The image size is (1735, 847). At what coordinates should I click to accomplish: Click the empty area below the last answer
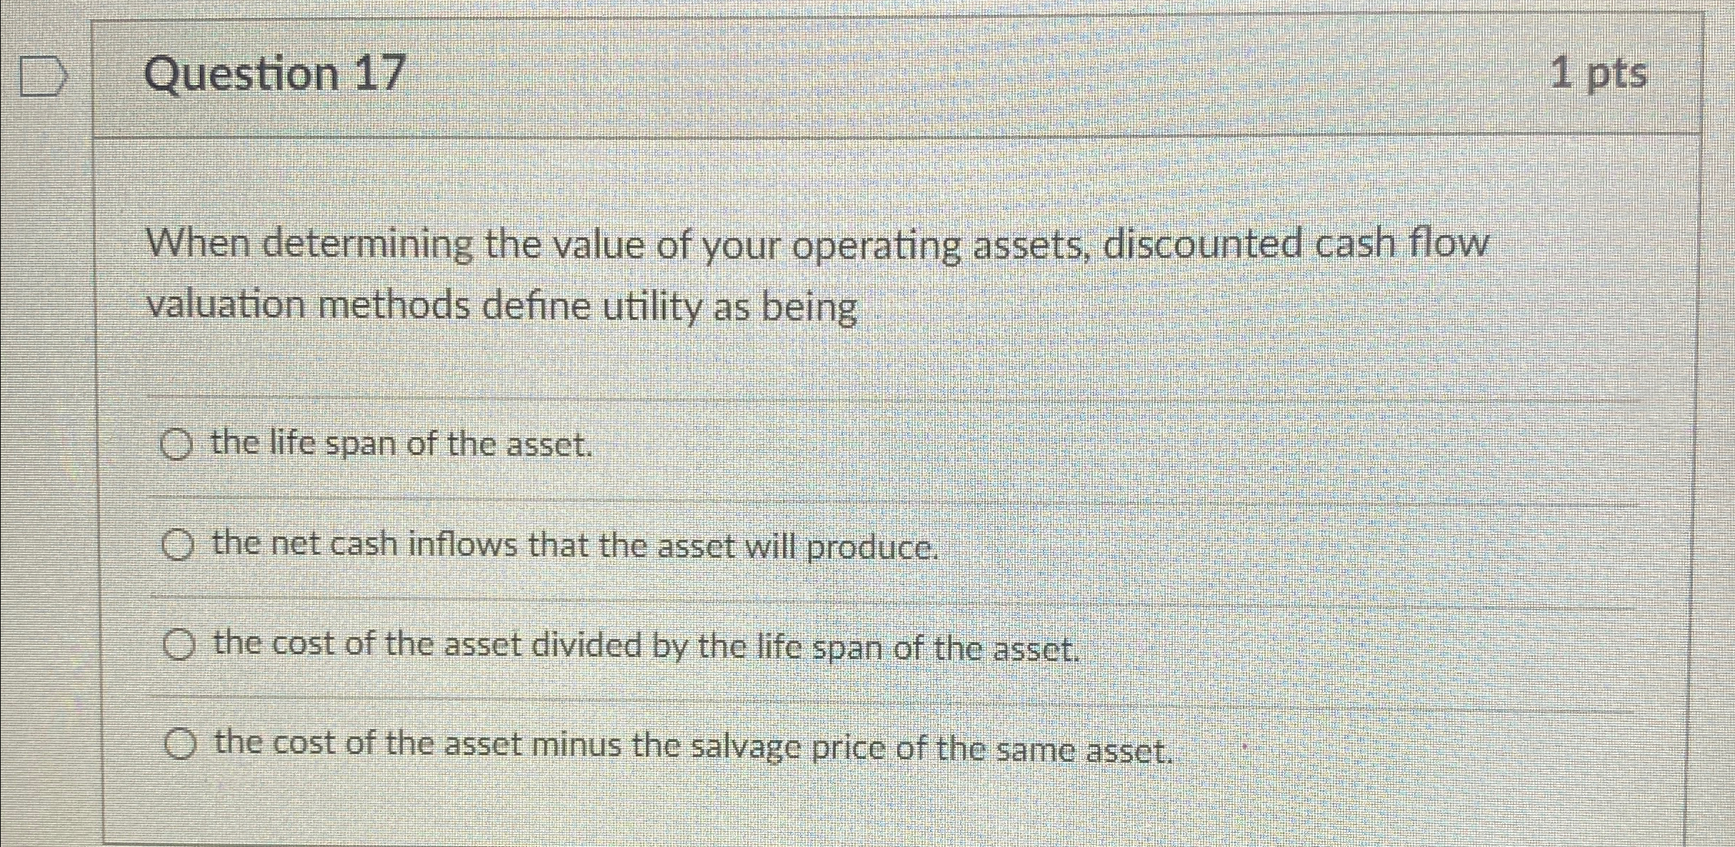857,807
